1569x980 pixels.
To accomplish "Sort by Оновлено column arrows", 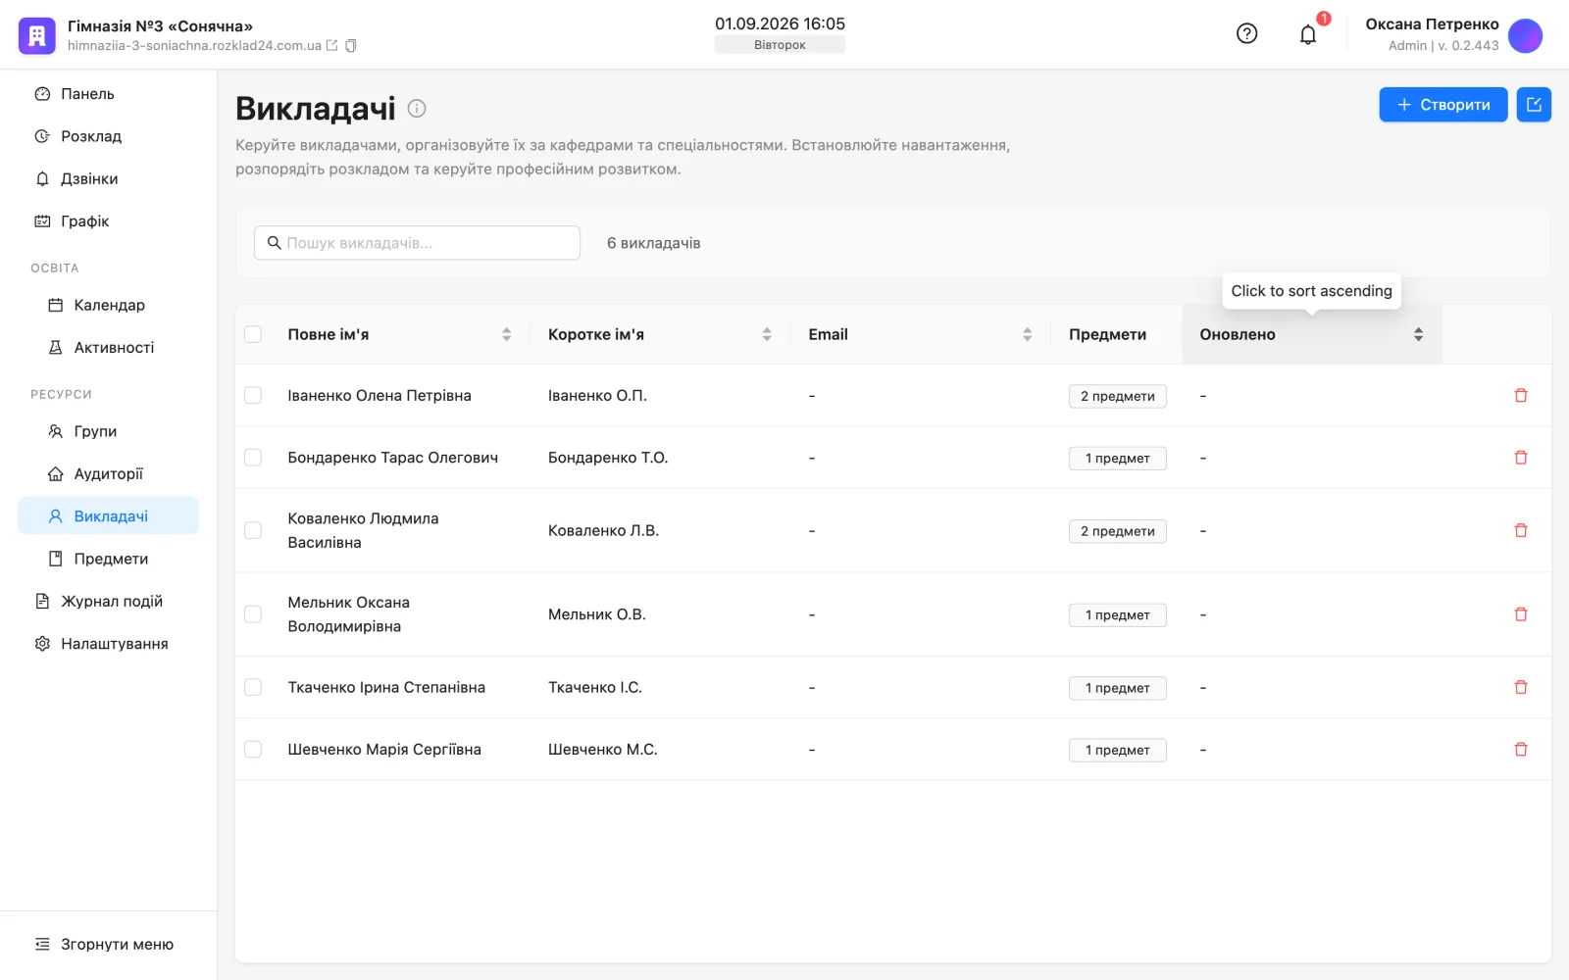I will tap(1418, 334).
